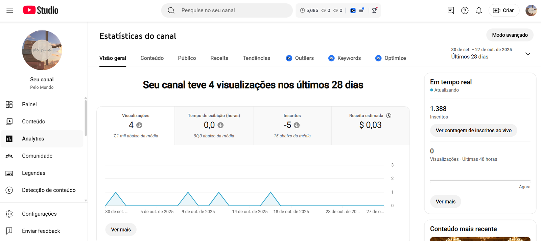Click the clock stat showing 5,685
The height and width of the screenshot is (241, 541).
tap(309, 10)
